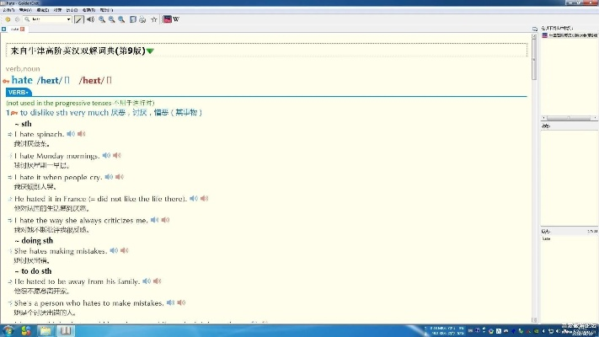Play red audio for hate it when people cry
This screenshot has width=599, height=337.
pos(120,177)
